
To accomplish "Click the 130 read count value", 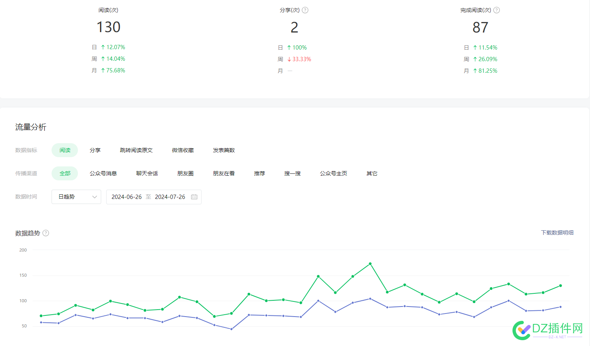I will click(x=109, y=27).
